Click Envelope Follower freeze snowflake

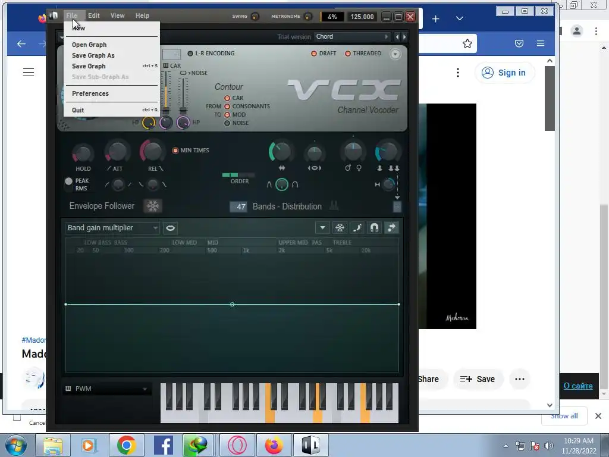pos(153,206)
